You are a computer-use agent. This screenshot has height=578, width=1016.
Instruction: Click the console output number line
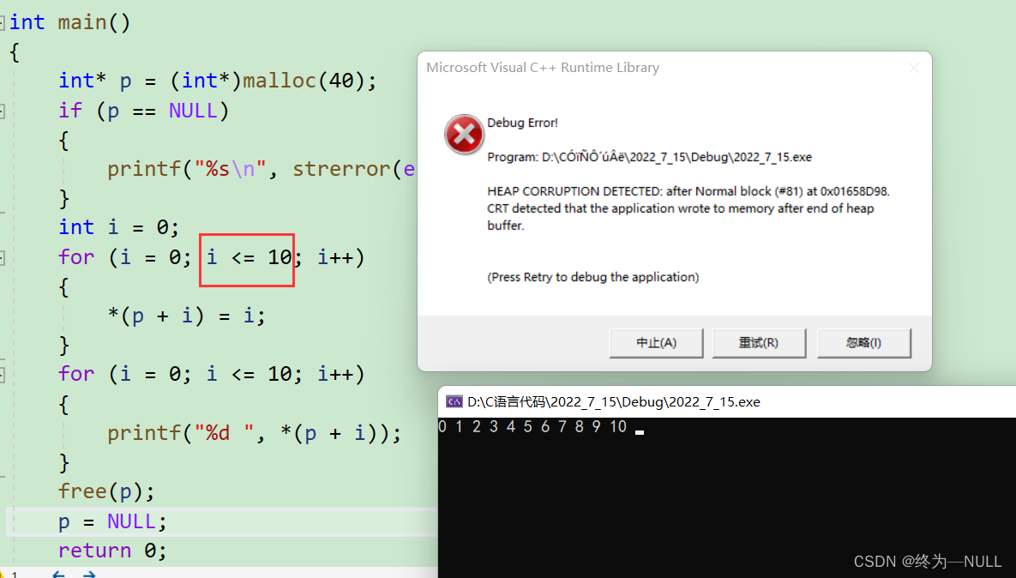pyautogui.click(x=532, y=427)
